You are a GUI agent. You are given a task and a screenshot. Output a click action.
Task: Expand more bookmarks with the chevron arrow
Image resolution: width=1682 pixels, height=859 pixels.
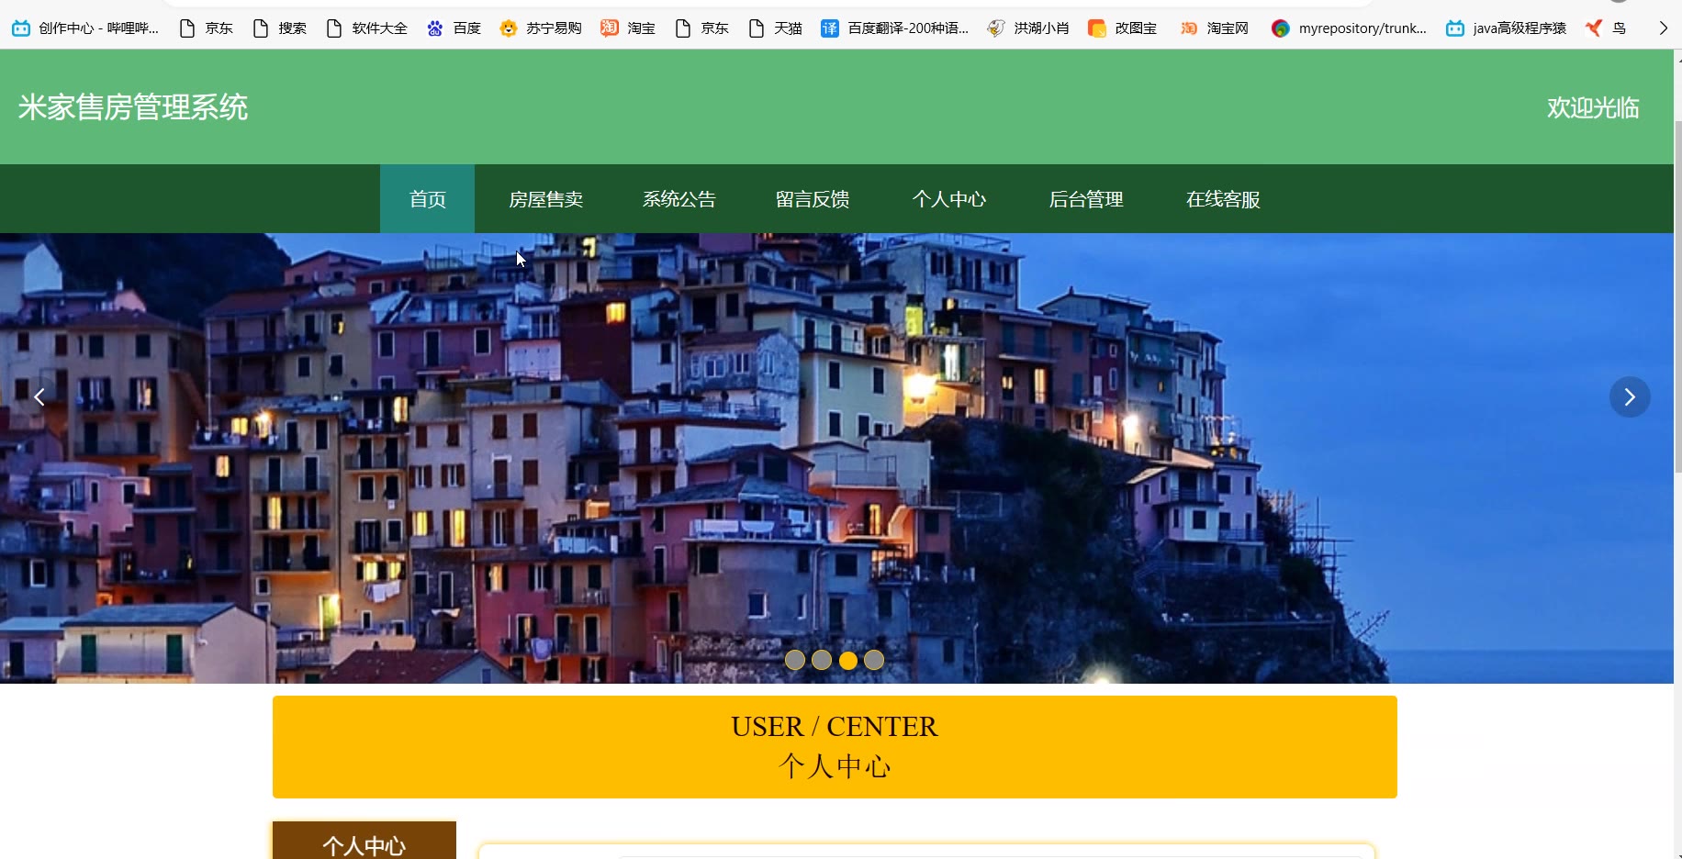[1663, 28]
